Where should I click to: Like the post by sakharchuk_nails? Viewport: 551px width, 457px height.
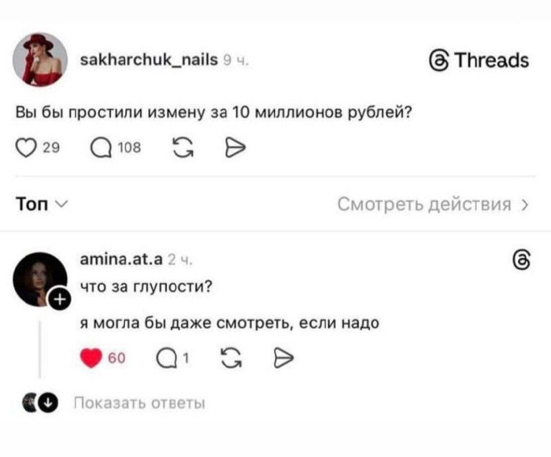[x=25, y=147]
